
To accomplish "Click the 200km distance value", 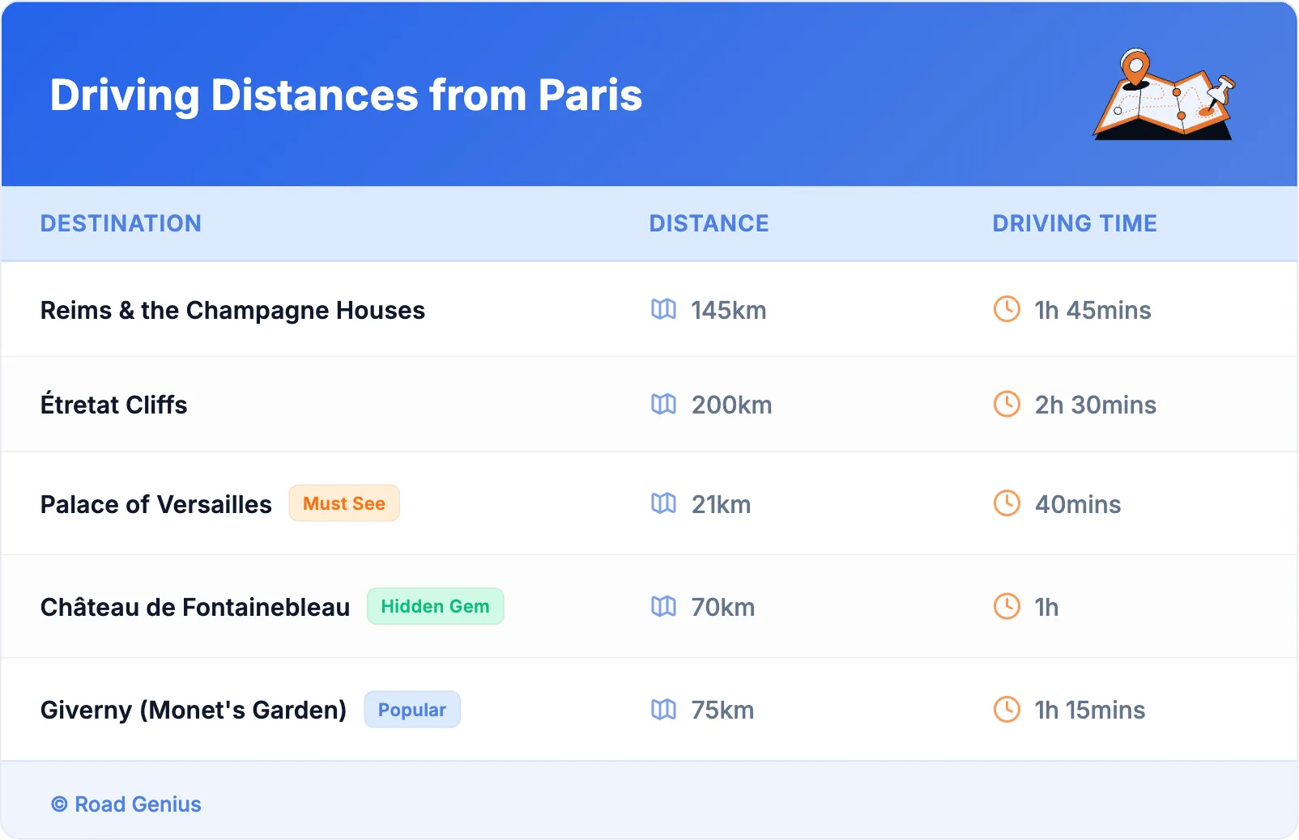I will point(731,405).
